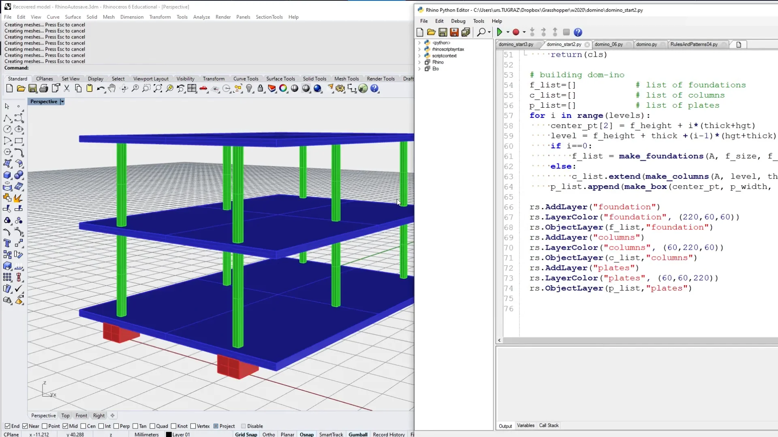Select the Pan hand tool

112,89
